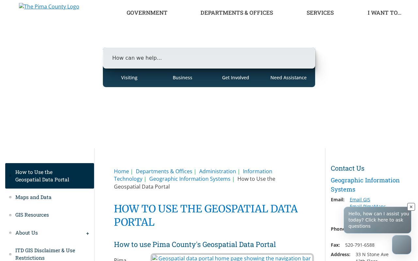Select the Need Assistance quick link
418x261 pixels.
(288, 78)
